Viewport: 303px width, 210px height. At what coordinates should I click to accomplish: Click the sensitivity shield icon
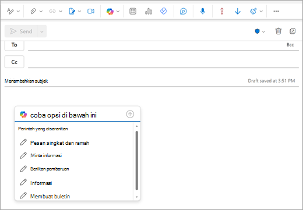click(257, 31)
